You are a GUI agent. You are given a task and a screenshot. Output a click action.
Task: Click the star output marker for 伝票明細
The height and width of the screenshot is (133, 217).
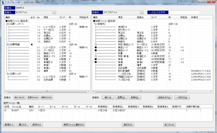click(x=32, y=45)
